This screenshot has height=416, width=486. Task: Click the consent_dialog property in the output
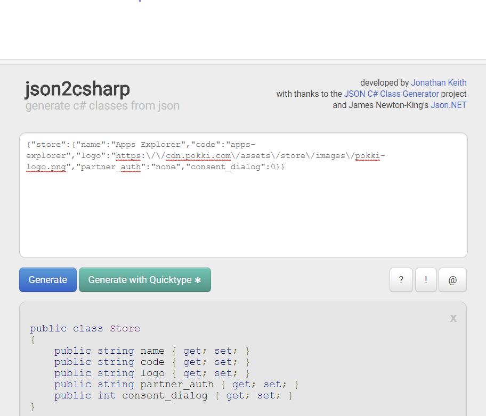click(x=165, y=395)
